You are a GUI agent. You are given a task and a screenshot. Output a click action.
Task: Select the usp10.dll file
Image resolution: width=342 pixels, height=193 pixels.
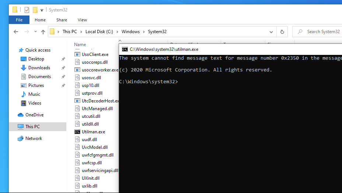pos(90,85)
